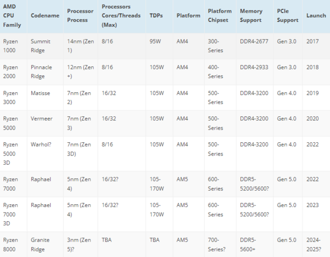Screen dimensions: 330x257
Task: Click the 'Processor Process' column header
Action: 80,15
